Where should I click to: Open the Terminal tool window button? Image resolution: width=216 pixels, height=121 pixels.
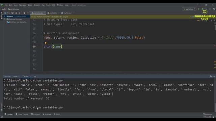(x=8, y=114)
